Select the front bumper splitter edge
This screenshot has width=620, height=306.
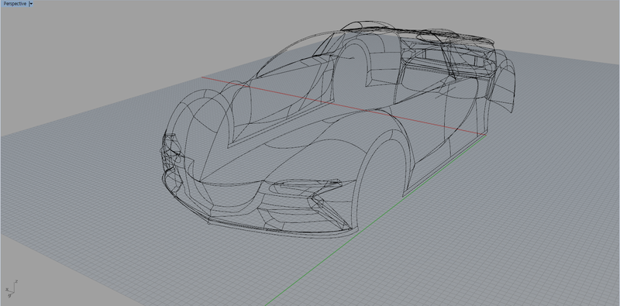pos(277,232)
